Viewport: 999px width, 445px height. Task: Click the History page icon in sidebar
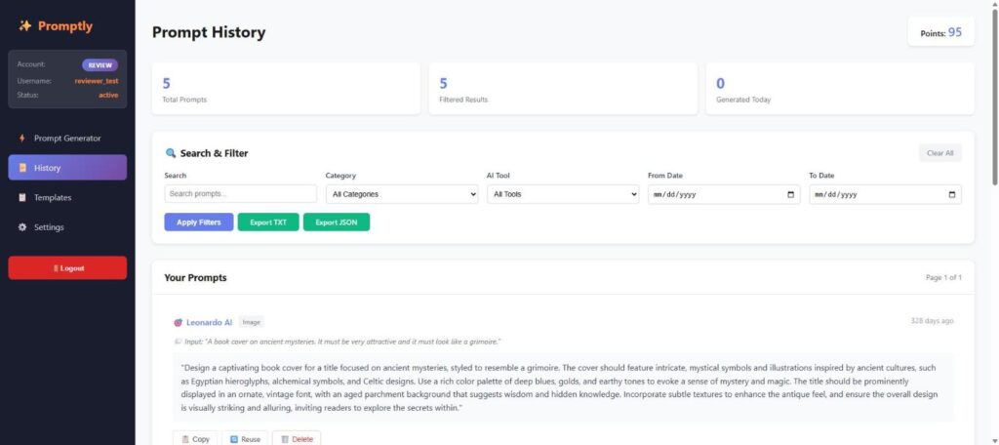point(22,168)
